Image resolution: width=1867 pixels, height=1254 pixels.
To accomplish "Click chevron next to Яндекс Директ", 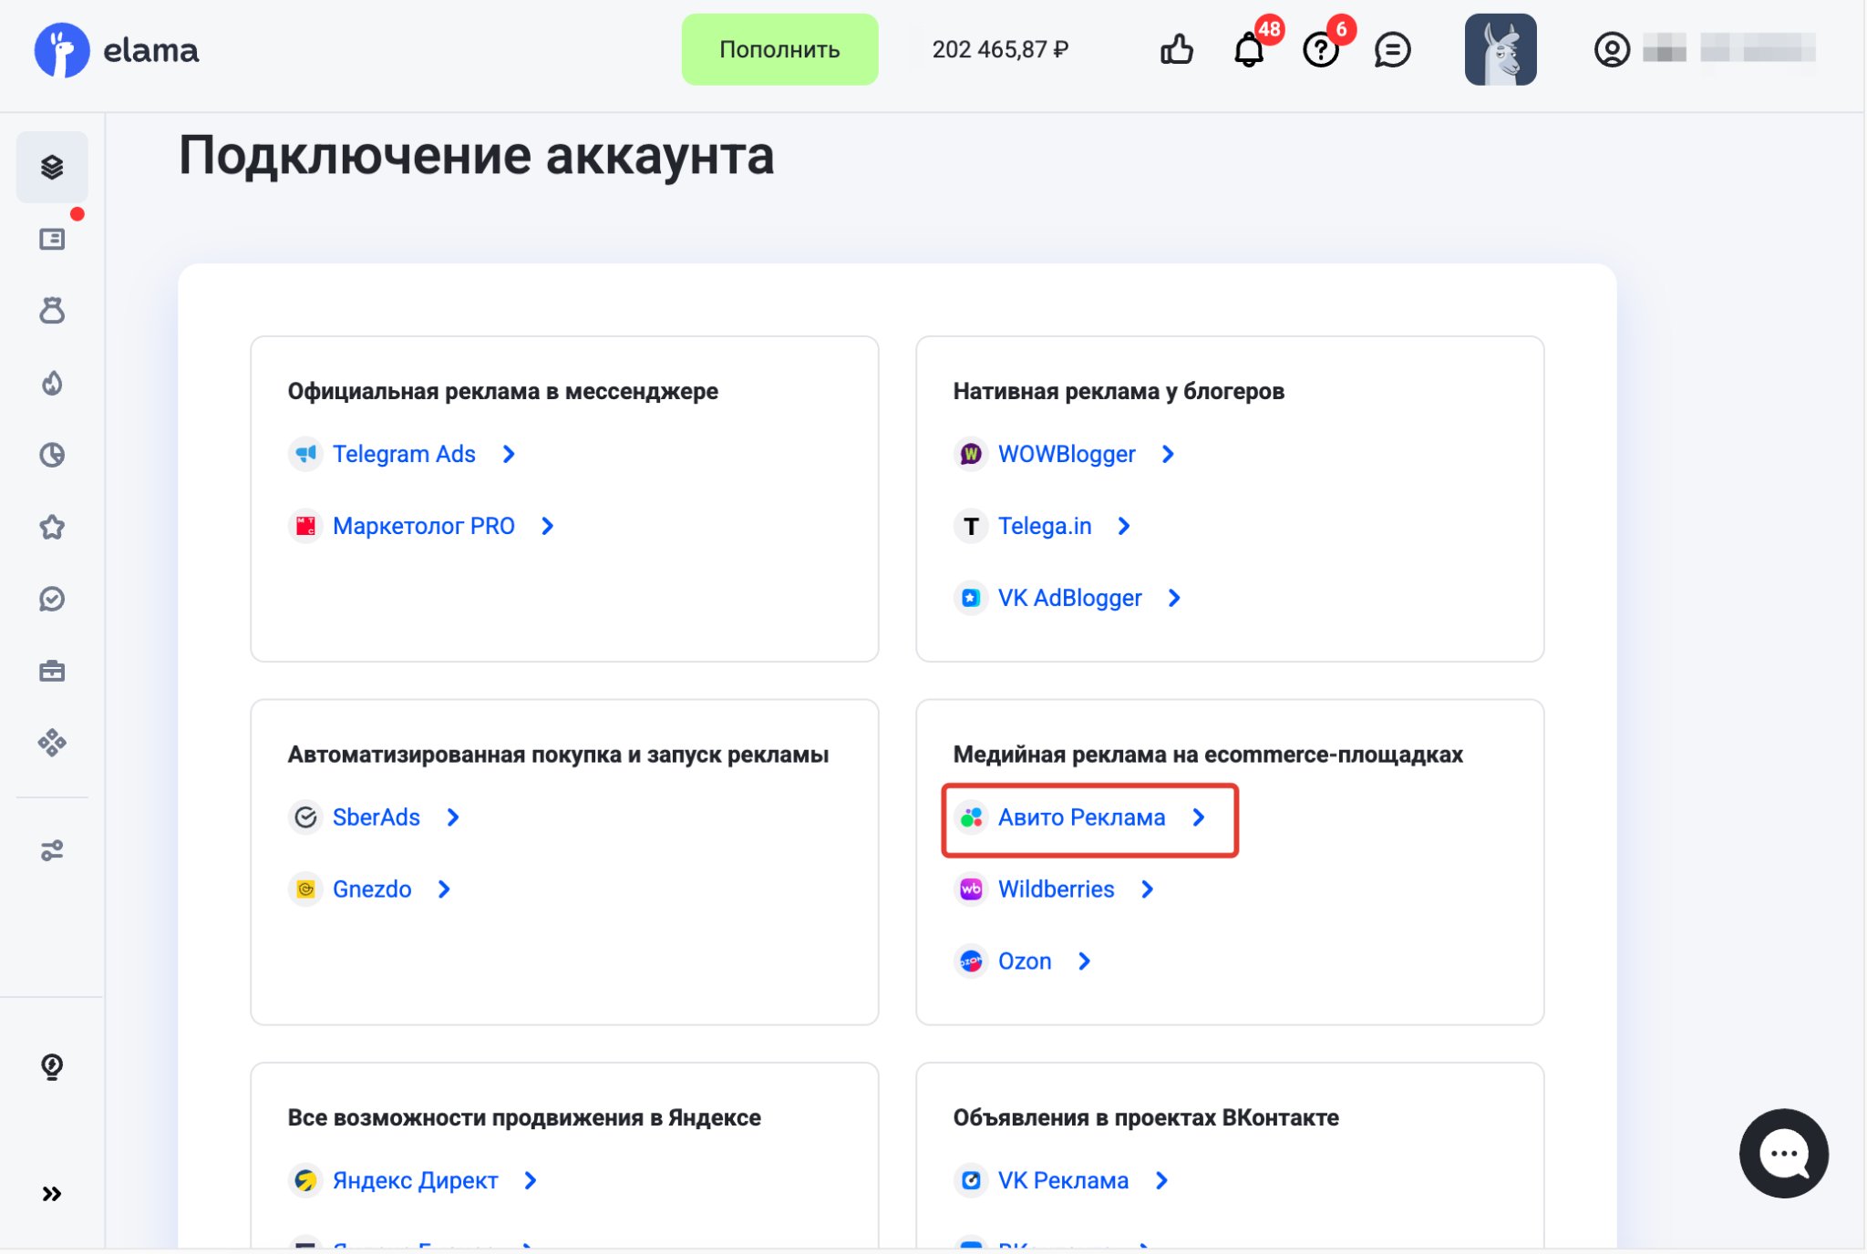I will 531,1180.
